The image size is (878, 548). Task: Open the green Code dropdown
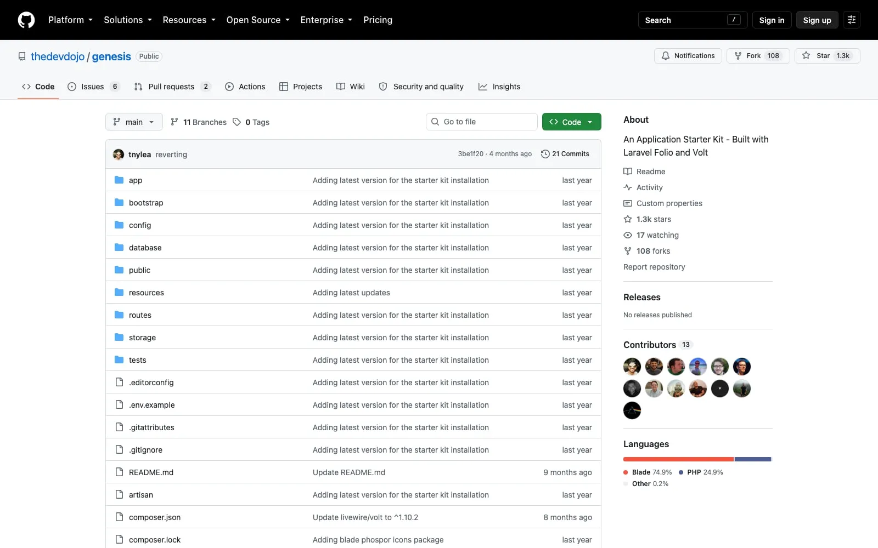point(571,122)
